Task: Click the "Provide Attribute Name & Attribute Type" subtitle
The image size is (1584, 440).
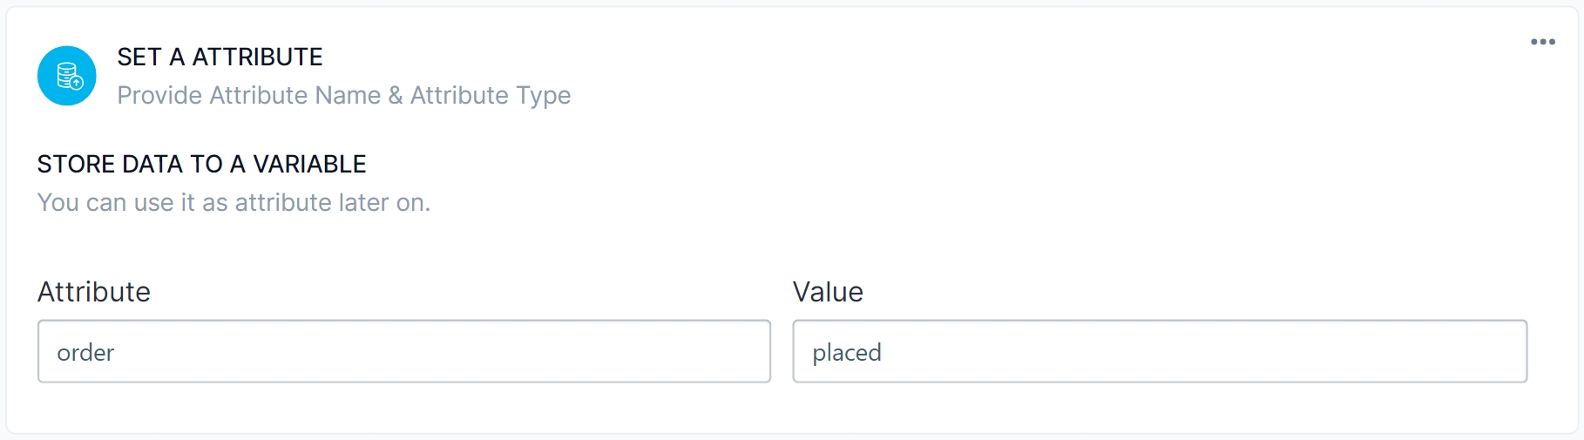Action: click(x=343, y=95)
